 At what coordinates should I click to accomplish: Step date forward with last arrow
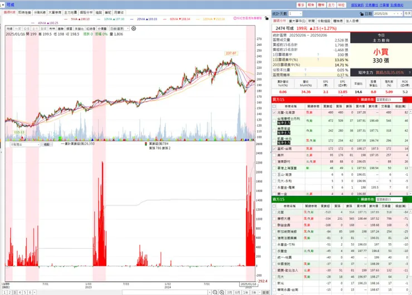401,14
